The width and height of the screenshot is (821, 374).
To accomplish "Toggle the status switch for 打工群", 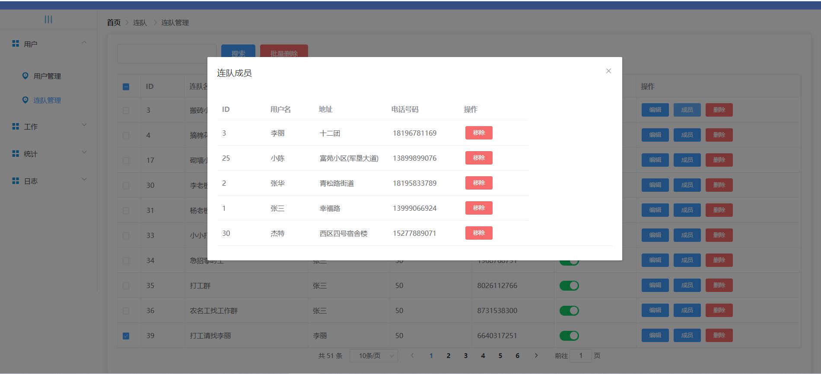I will click(569, 285).
